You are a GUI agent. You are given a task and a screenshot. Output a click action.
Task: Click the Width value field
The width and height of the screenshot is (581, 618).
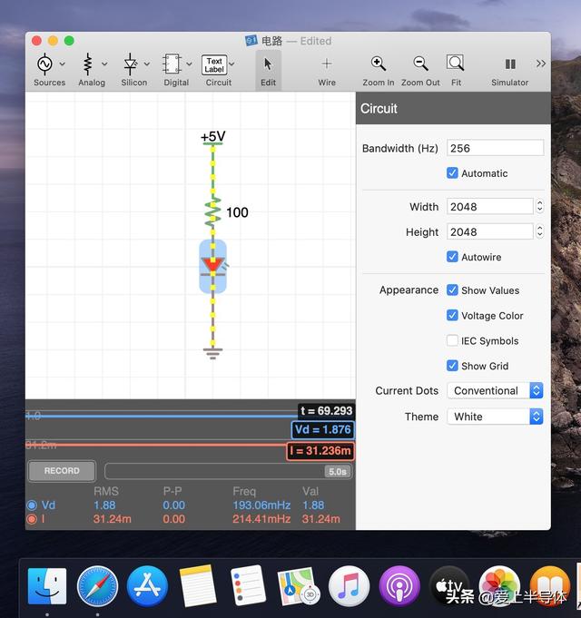click(x=490, y=207)
